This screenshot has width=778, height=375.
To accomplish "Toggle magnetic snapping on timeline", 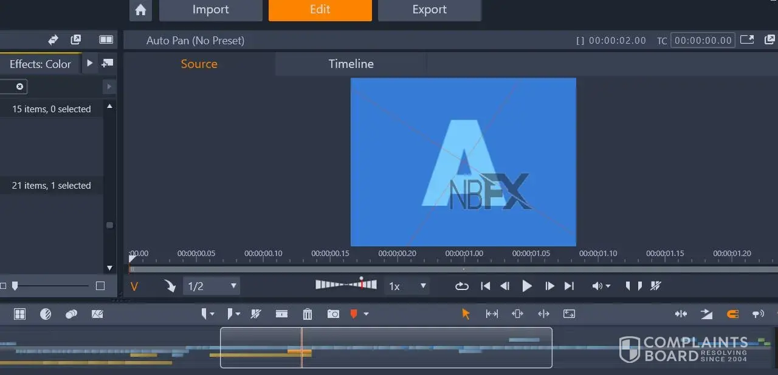I will point(733,314).
